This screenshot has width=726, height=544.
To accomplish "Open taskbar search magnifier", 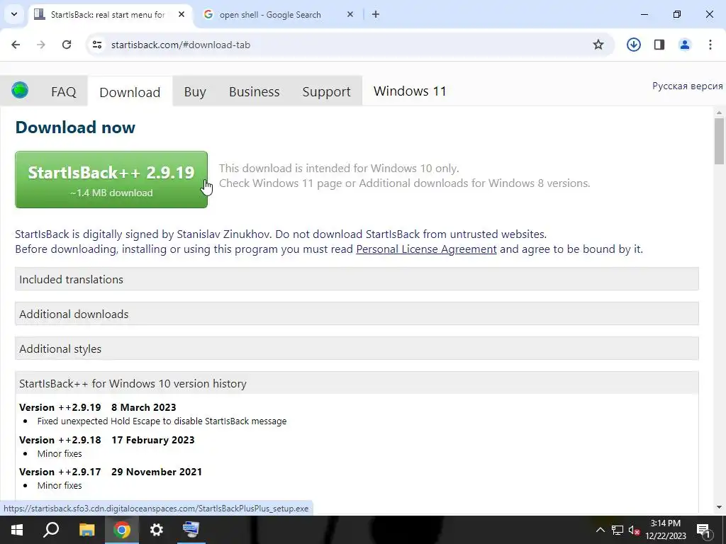I will point(51,530).
